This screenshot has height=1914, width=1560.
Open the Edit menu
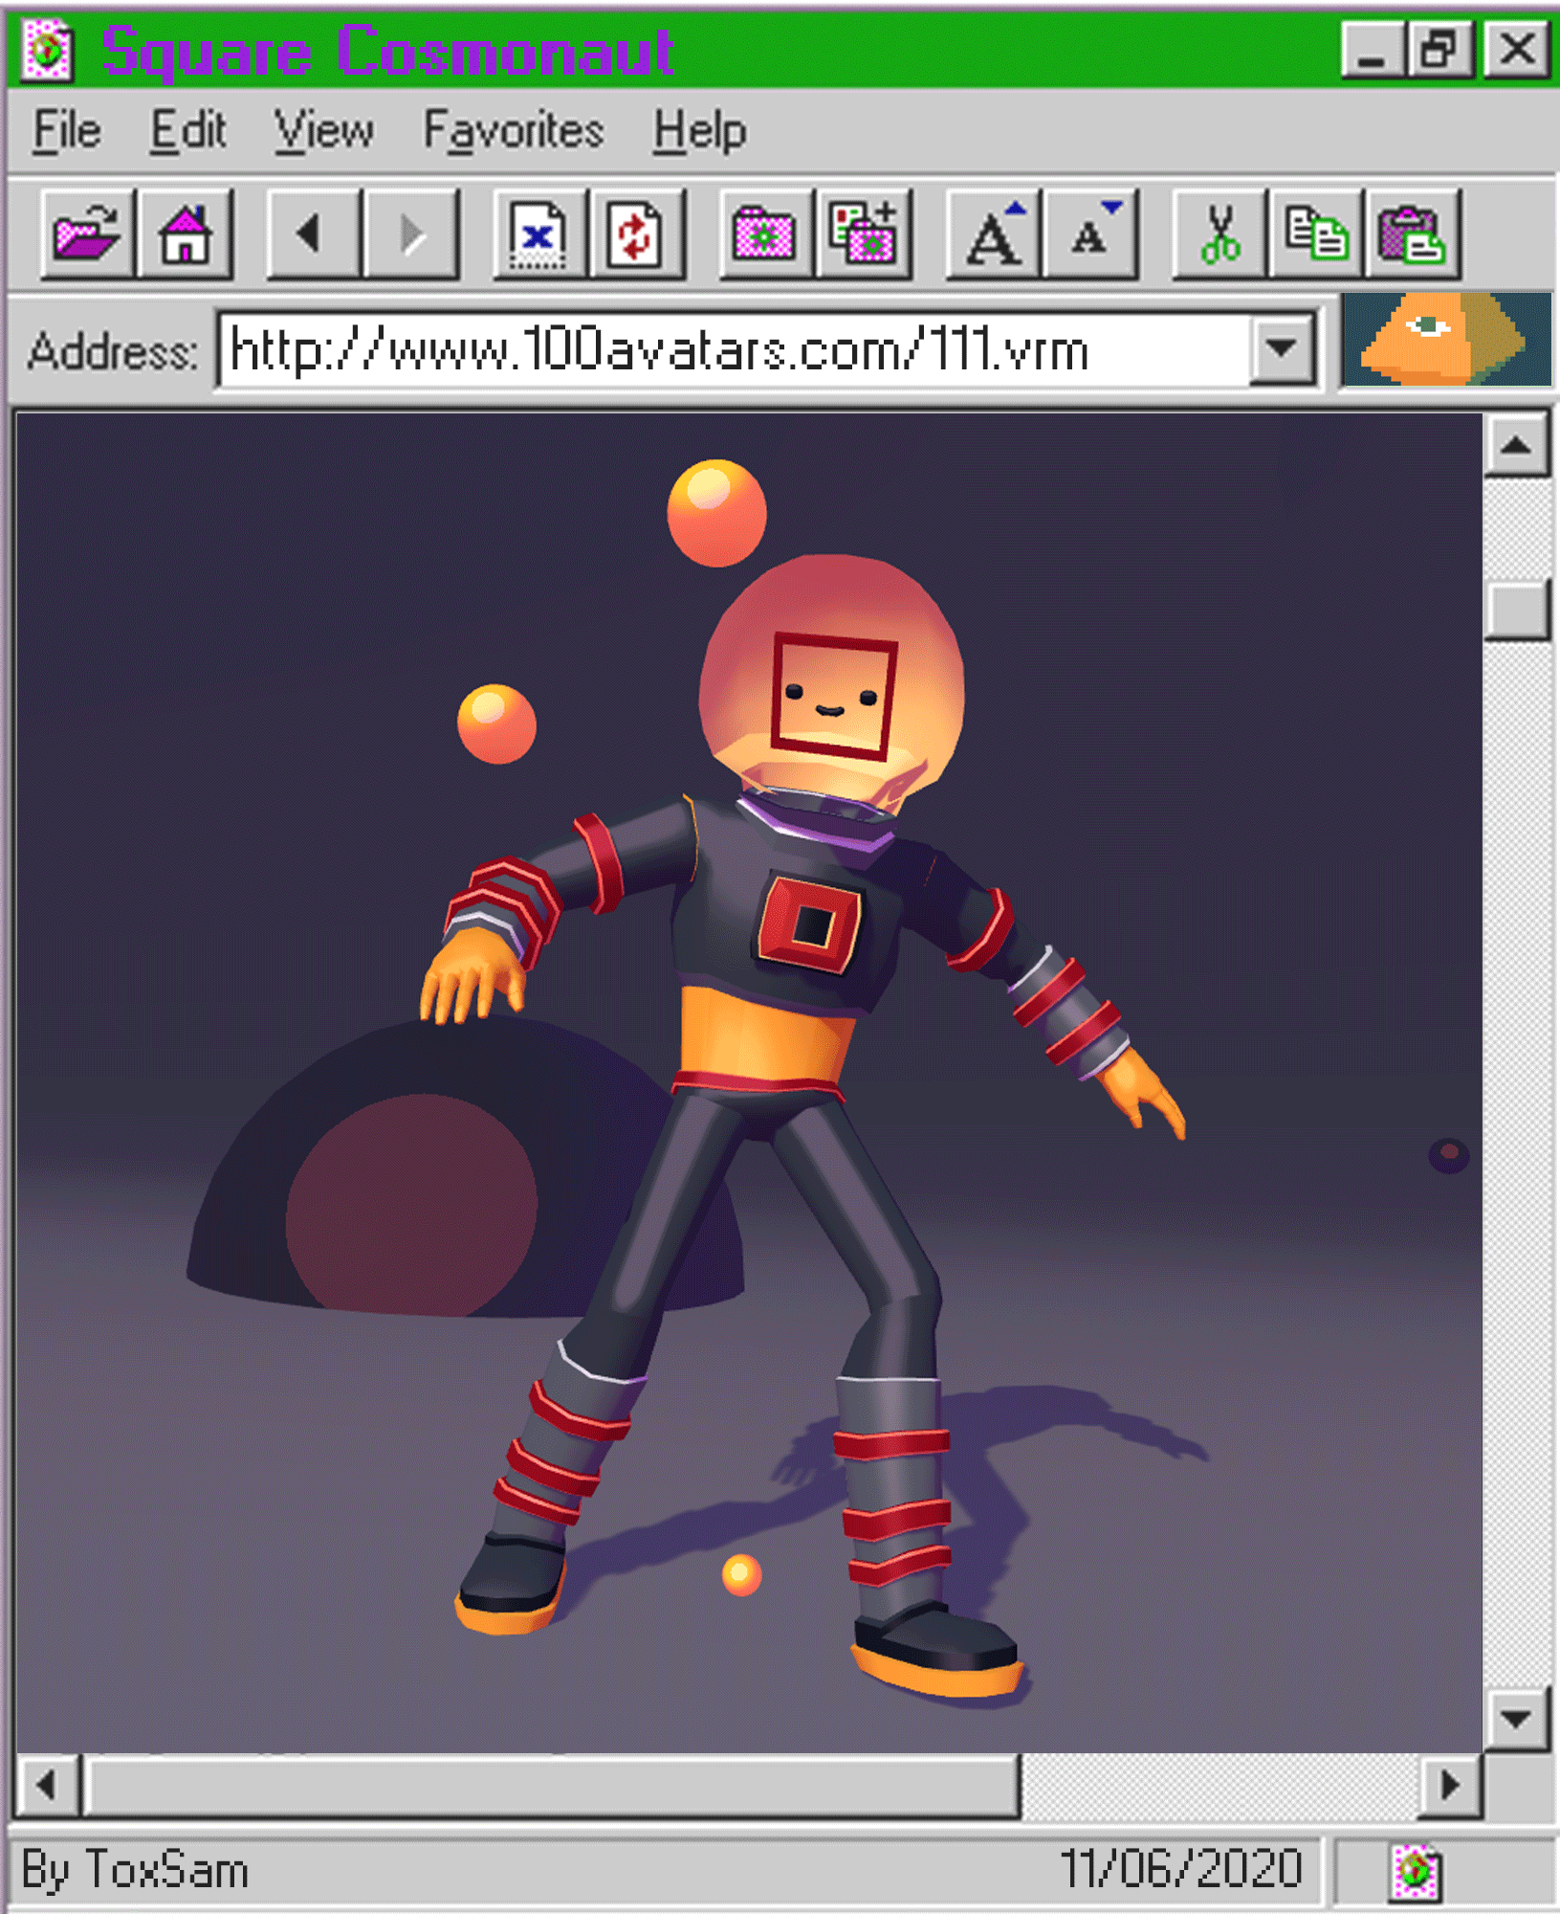click(187, 129)
